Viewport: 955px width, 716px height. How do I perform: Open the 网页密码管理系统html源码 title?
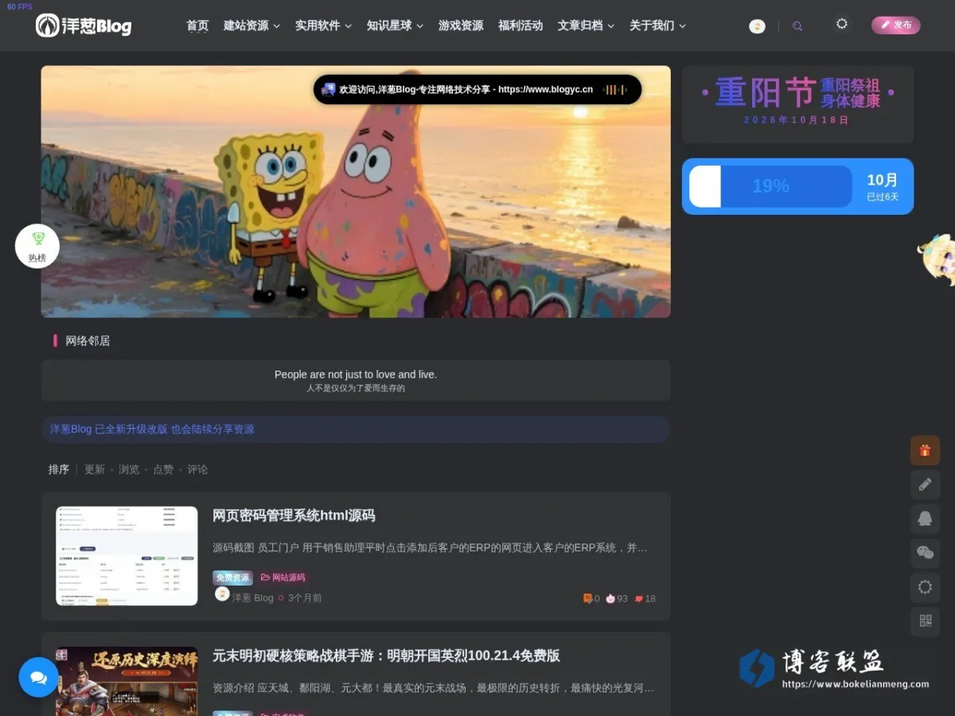coord(294,516)
